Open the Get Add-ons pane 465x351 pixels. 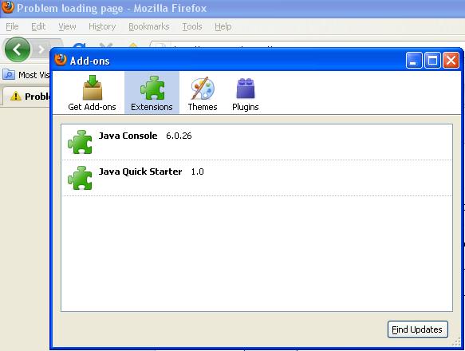tap(92, 93)
